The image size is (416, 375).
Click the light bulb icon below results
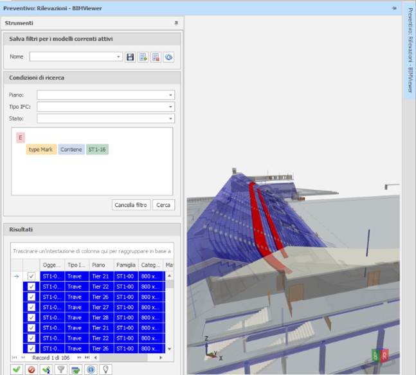(x=105, y=369)
